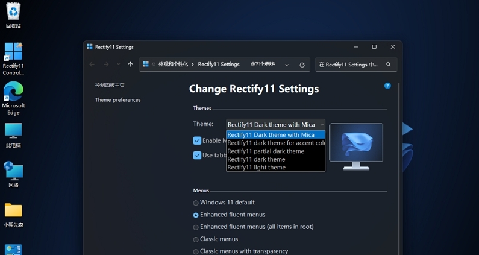Click the Rectify11 Settings title bar icon

coord(90,47)
